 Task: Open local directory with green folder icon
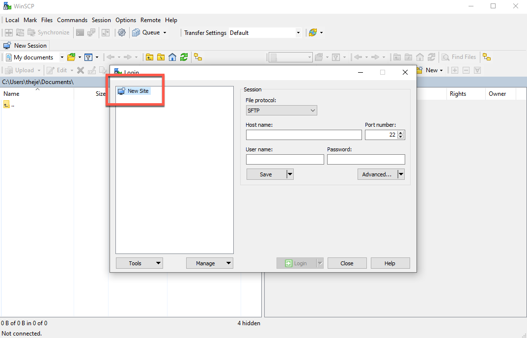71,57
